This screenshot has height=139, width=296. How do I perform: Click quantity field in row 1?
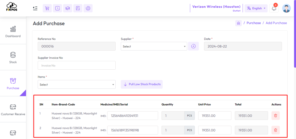tap(173, 116)
